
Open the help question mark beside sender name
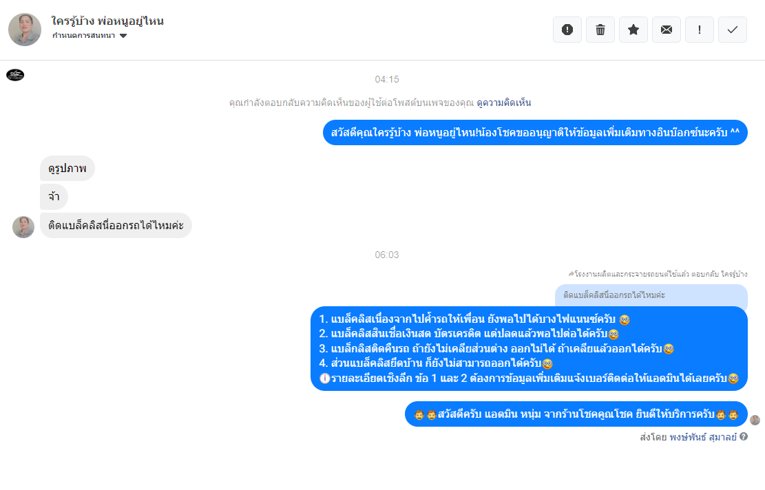click(744, 436)
